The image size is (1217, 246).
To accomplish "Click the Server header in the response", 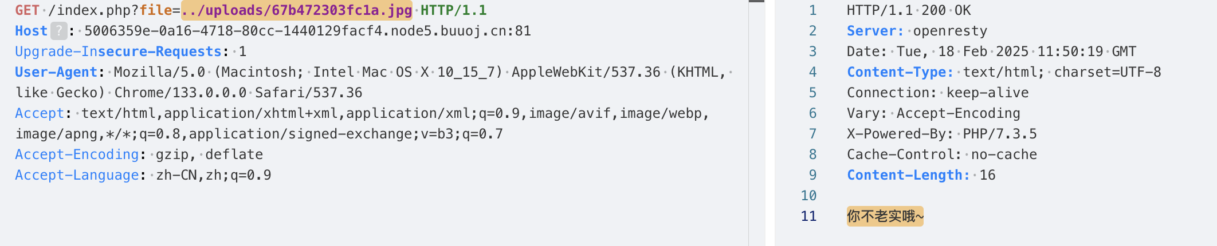I will (875, 31).
